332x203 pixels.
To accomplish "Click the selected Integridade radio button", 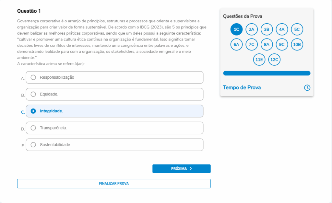I will click(33, 111).
